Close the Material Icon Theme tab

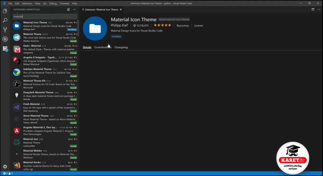pos(121,9)
